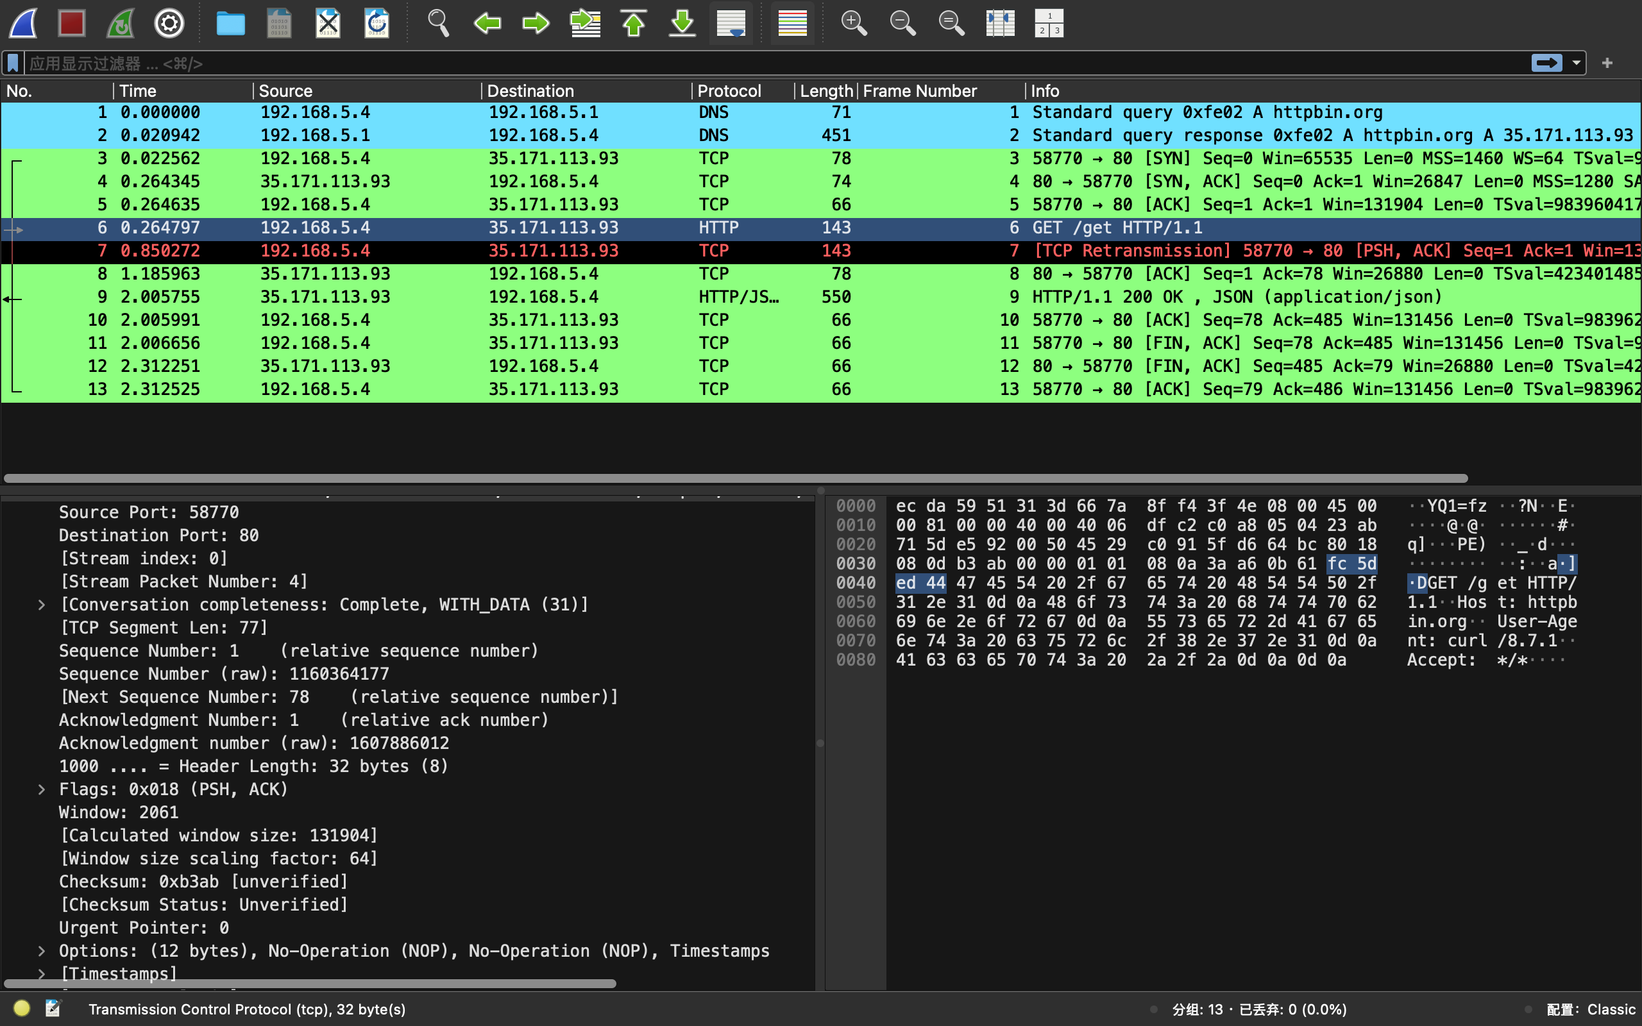Stop the running capture with red square

coord(71,24)
